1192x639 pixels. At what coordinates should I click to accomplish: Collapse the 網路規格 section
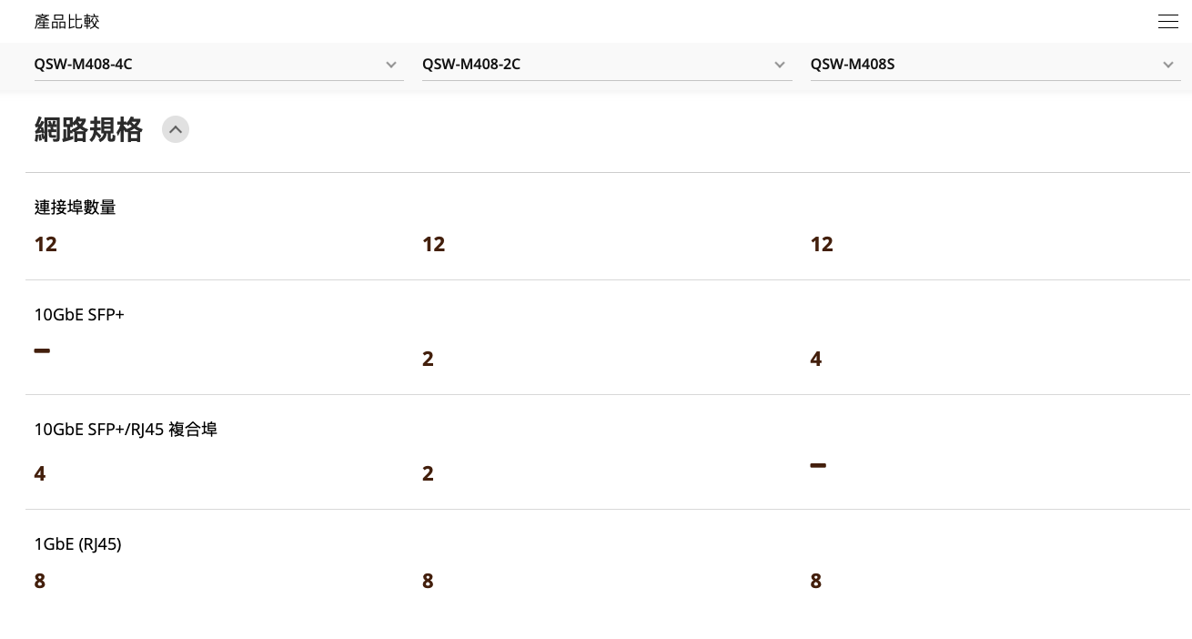[176, 129]
